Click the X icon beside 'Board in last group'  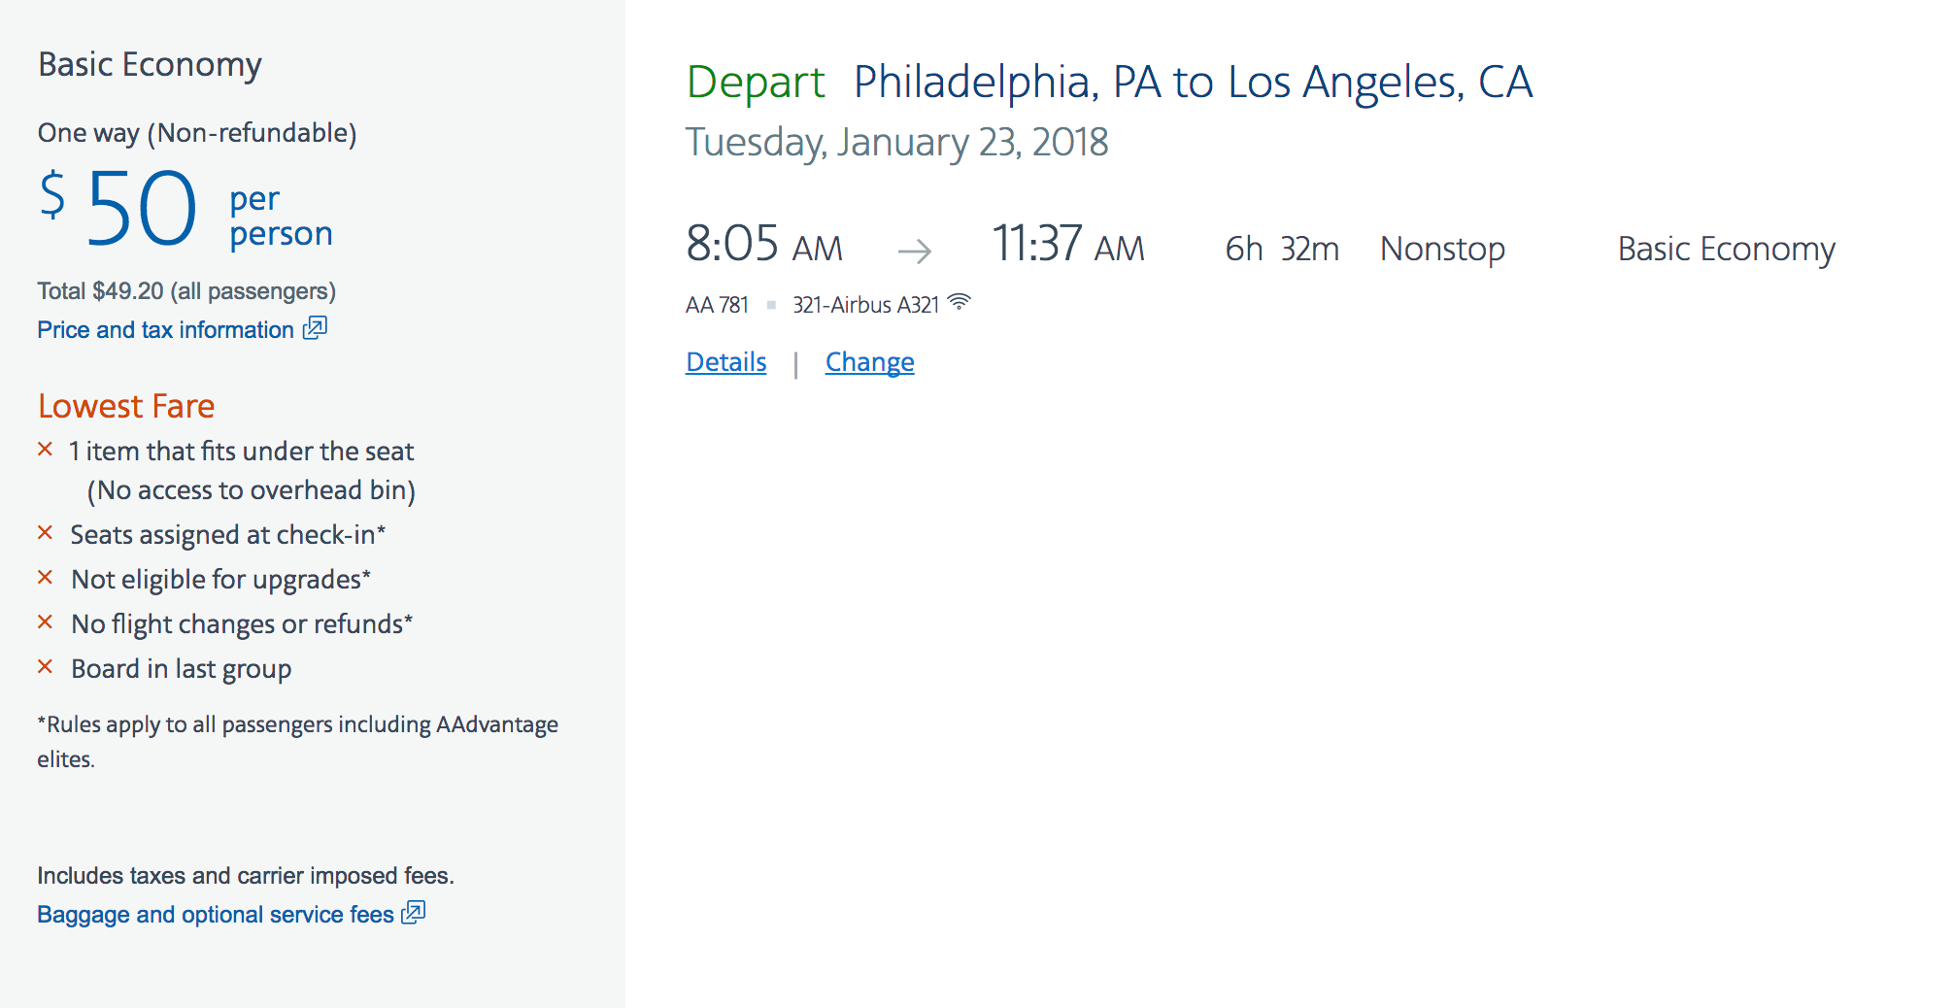coord(45,667)
